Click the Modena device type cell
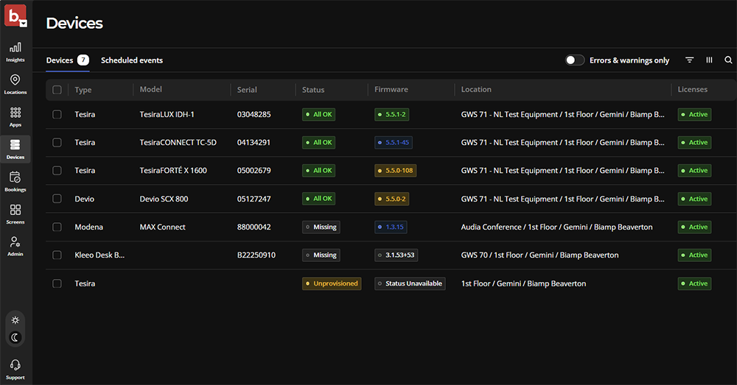 click(88, 227)
